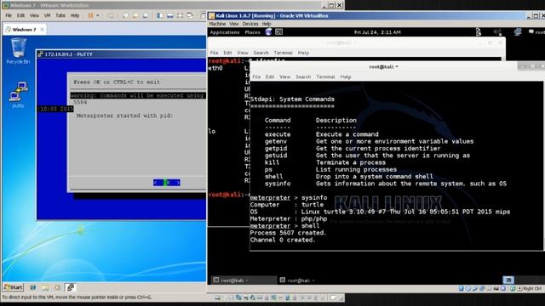This screenshot has height=306, width=545.
Task: Click the VMware pause VM toolbar icon
Action: pyautogui.click(x=90, y=15)
